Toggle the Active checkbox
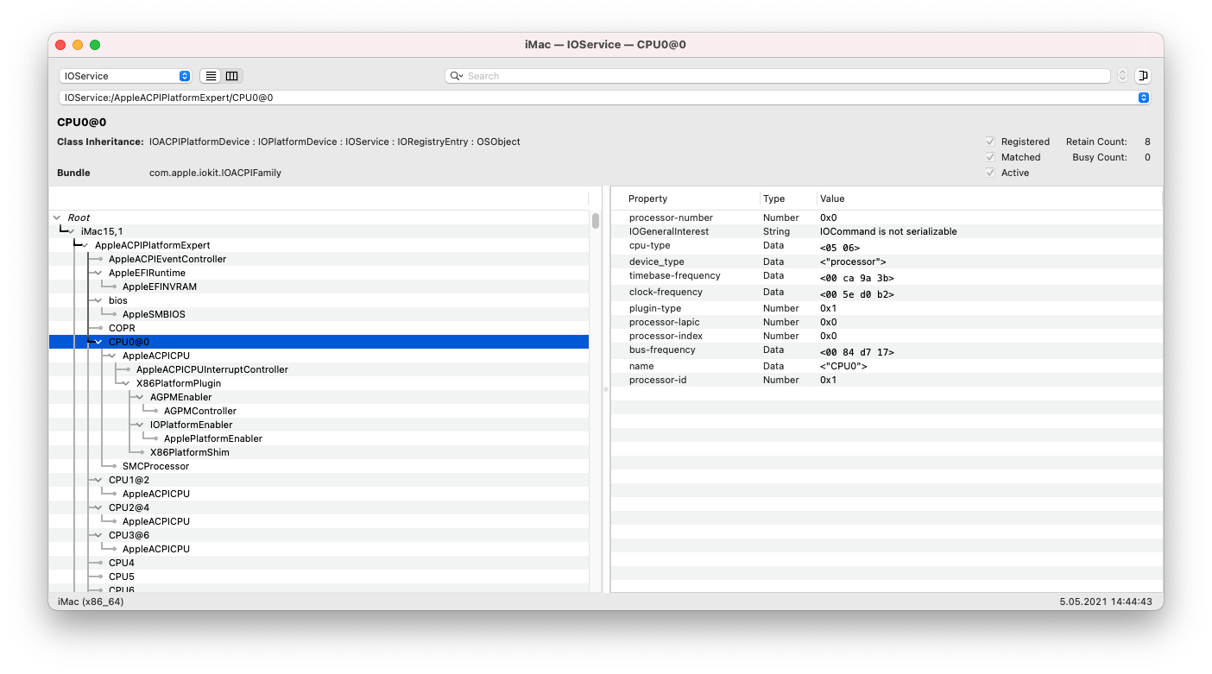 pos(990,173)
